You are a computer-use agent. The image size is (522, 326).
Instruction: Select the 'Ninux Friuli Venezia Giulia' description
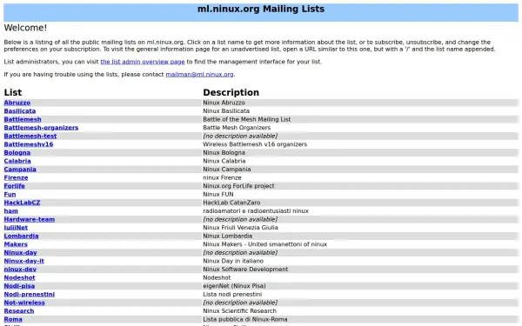click(240, 228)
